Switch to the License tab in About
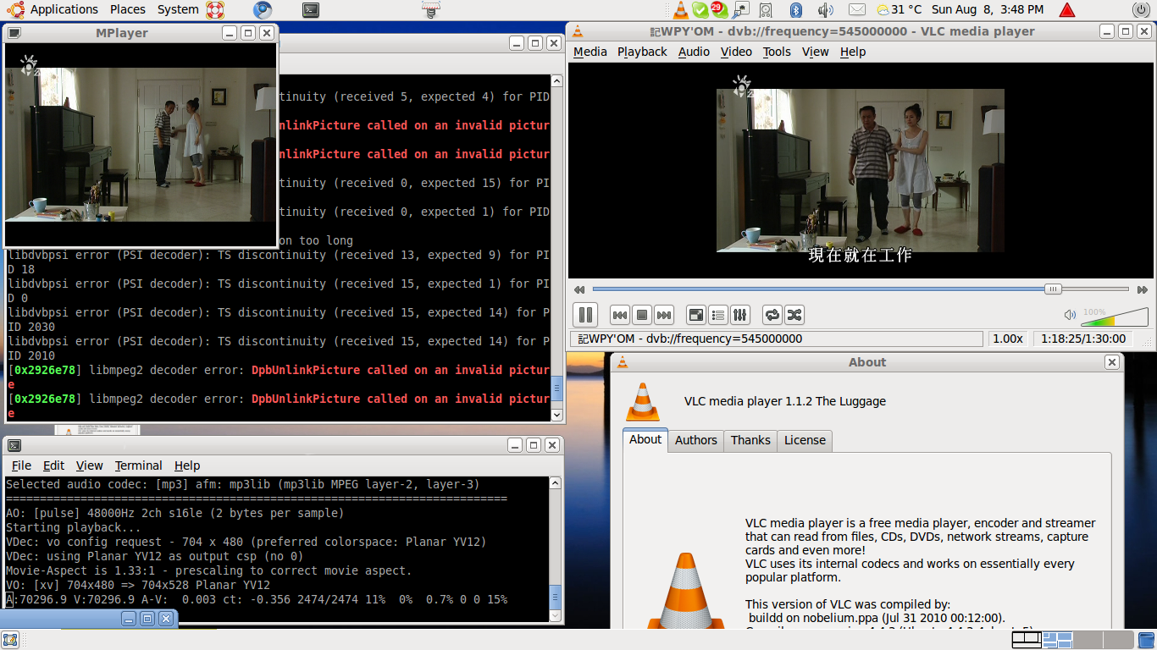 [805, 440]
